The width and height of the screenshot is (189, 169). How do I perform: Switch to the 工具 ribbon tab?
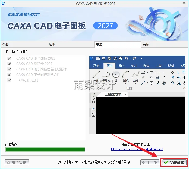[159, 66]
